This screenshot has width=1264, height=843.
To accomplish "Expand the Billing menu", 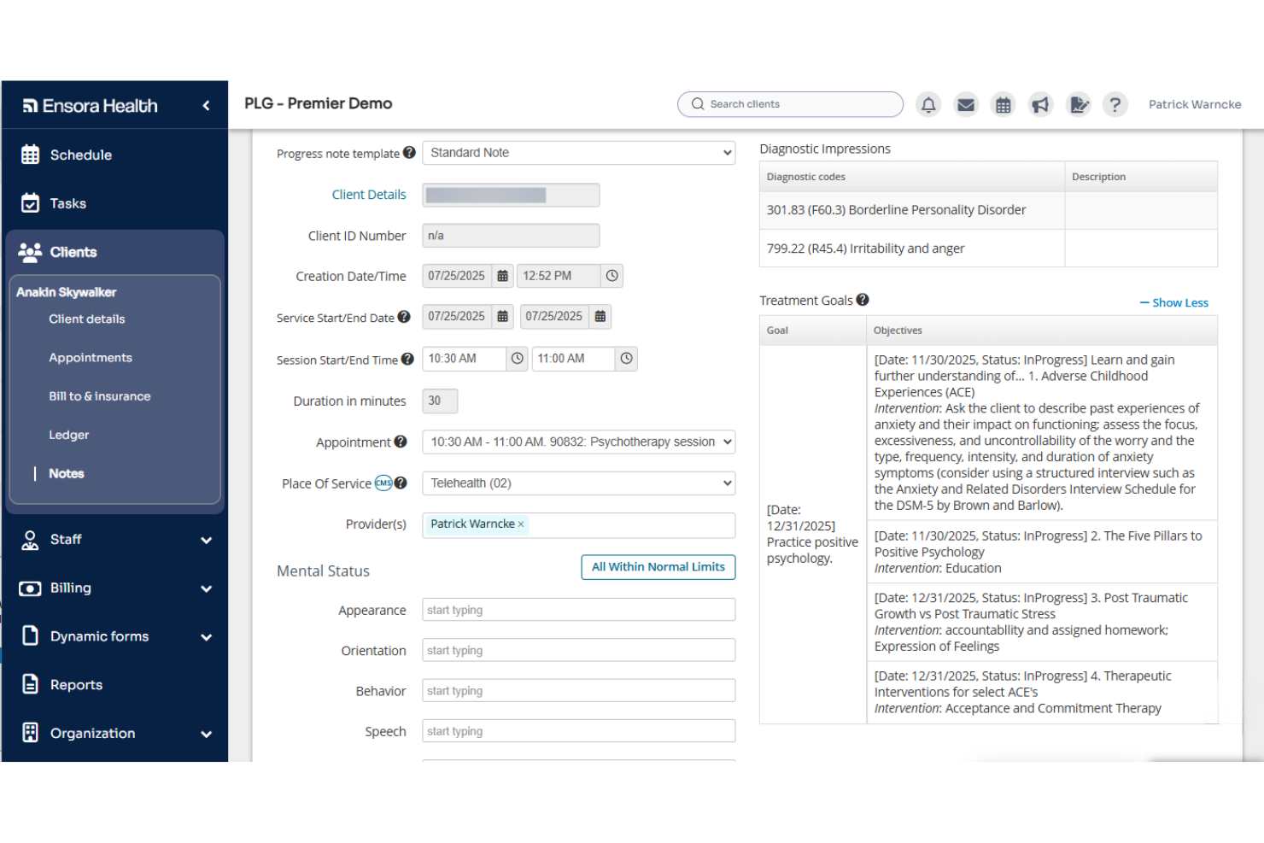I will pyautogui.click(x=115, y=588).
